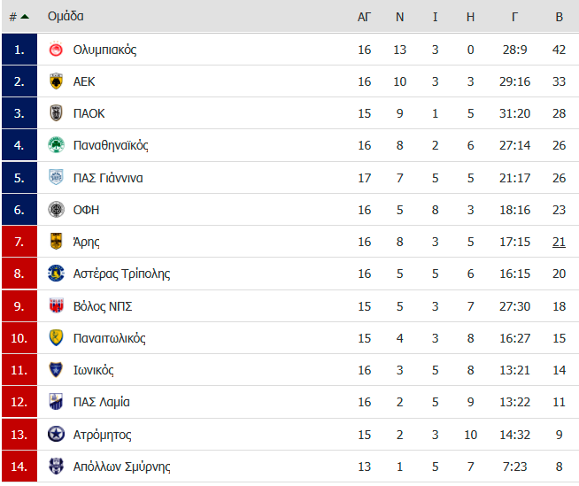Click the sort arrow beside #
This screenshot has height=486, width=579.
tap(25, 17)
